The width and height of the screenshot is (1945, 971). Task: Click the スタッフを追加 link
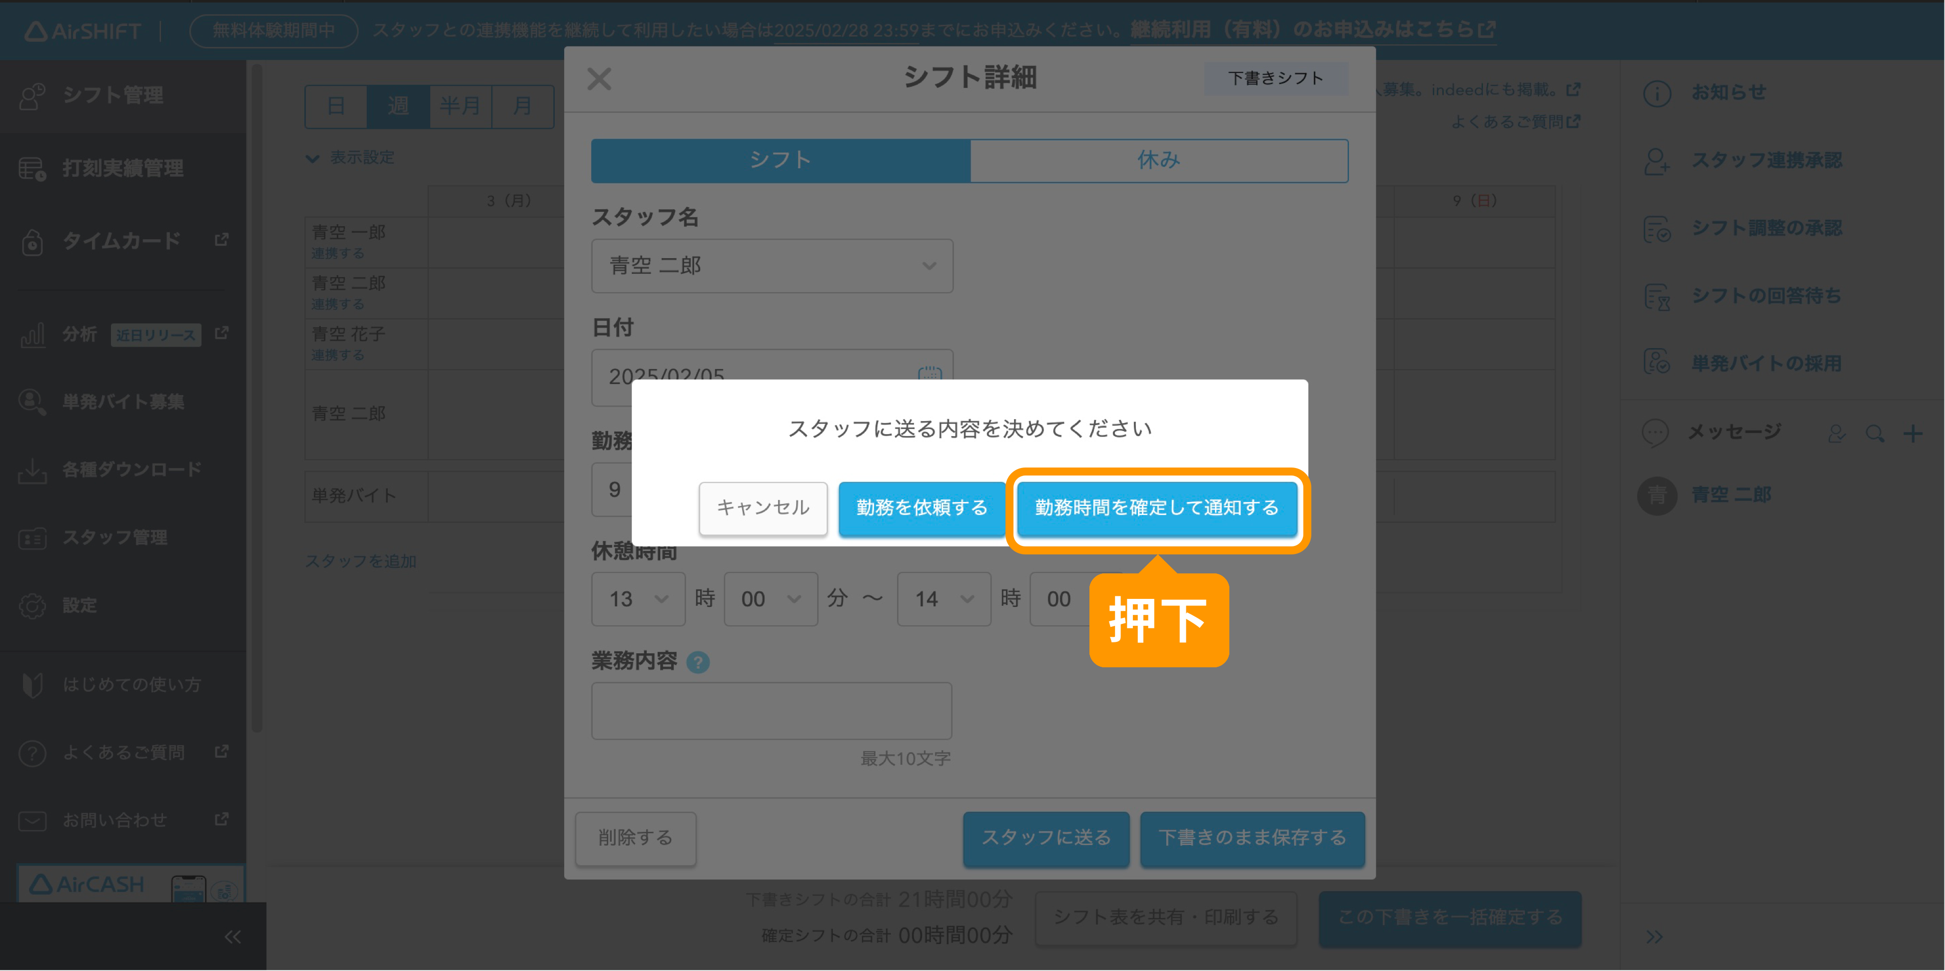tap(360, 561)
